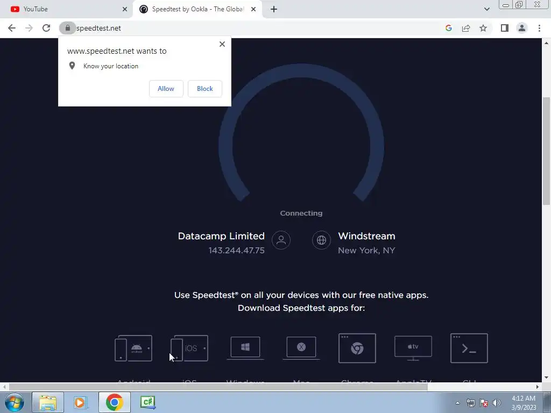Open the AppleTV app download icon
Screen dimensions: 551x413
pos(413,348)
